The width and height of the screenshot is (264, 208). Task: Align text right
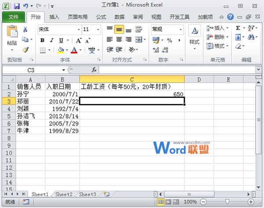point(128,39)
